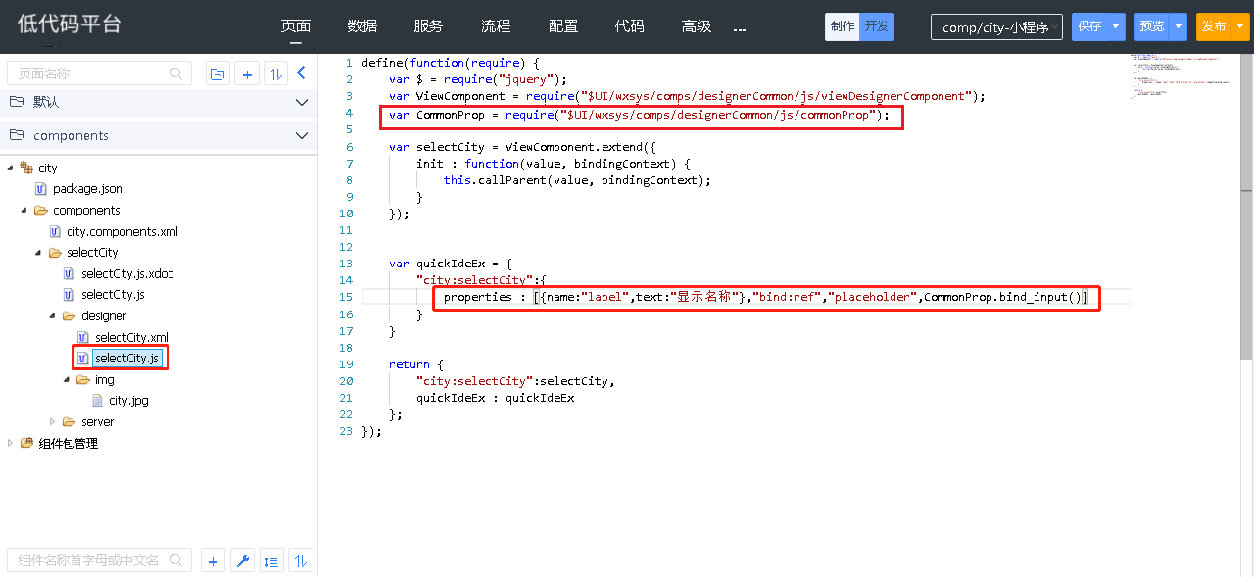Click the wrench icon in the bottom toolbar
The height and width of the screenshot is (577, 1254).
click(x=243, y=561)
